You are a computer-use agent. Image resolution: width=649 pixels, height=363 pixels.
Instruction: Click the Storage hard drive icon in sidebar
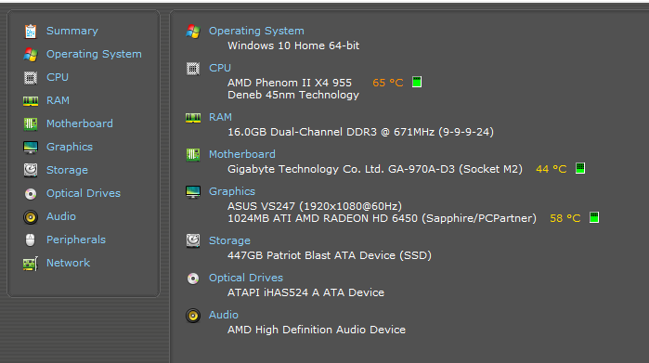[x=31, y=170]
